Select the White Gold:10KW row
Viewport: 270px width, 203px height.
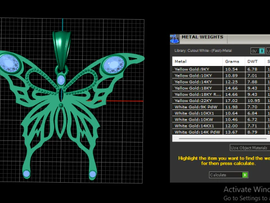221,120
